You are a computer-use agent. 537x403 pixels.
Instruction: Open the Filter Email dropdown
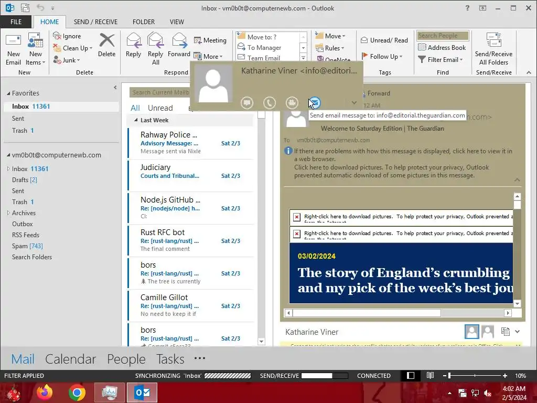[x=441, y=60]
